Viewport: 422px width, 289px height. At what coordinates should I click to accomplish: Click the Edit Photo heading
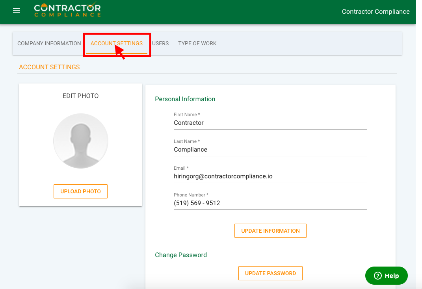pos(80,96)
